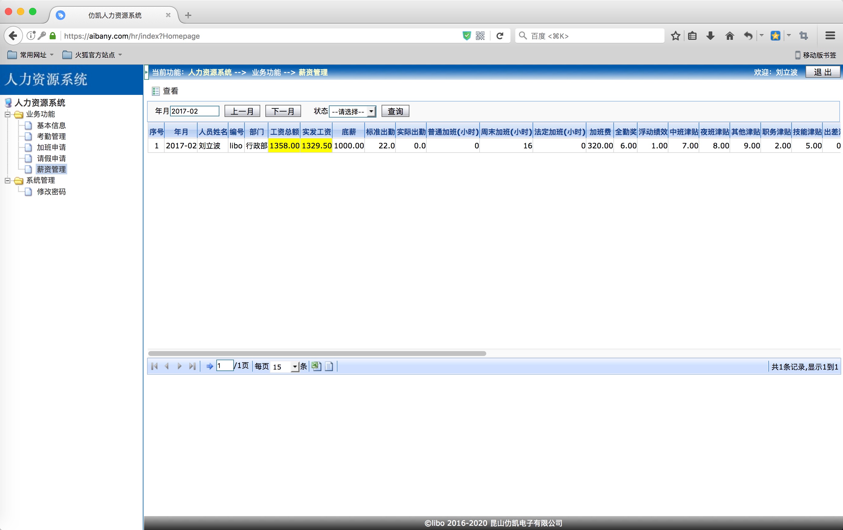Viewport: 843px width, 530px height.
Task: Open the hamburger menu icon
Action: (830, 36)
